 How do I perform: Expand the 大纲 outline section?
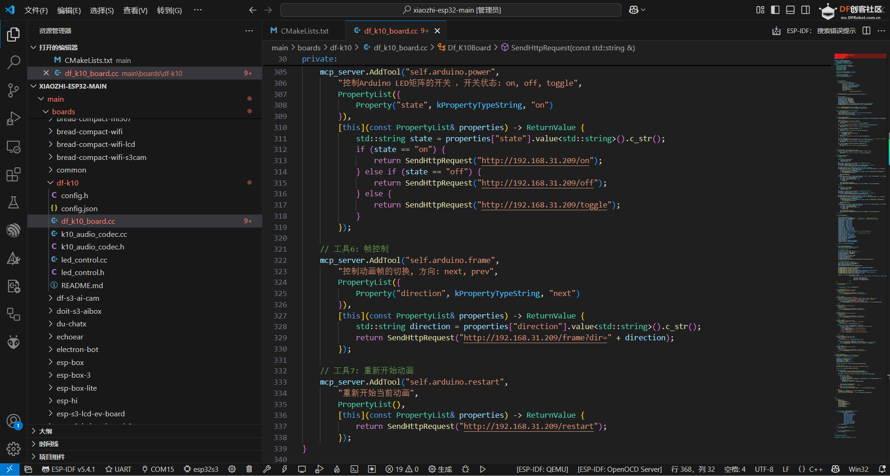[x=45, y=431]
